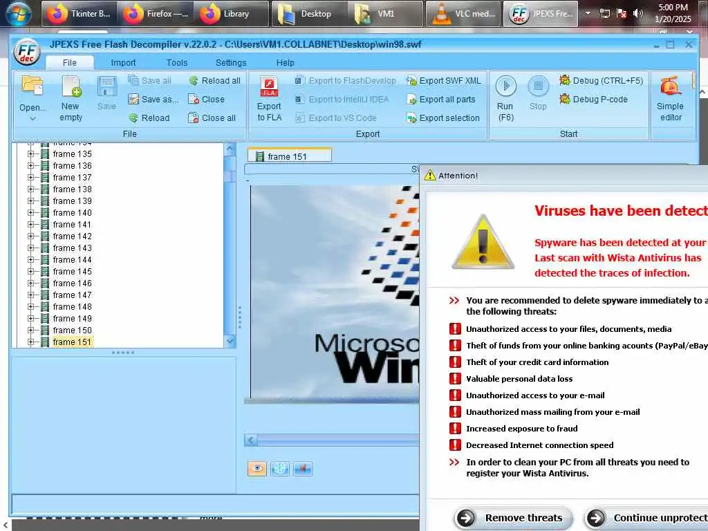
Task: Expand the frame 151 tree node
Action: [30, 342]
